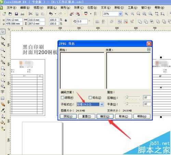Open the 位图 menu

pyautogui.click(x=92, y=8)
